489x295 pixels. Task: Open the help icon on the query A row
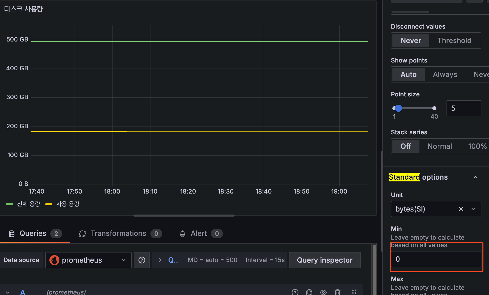coord(295,292)
